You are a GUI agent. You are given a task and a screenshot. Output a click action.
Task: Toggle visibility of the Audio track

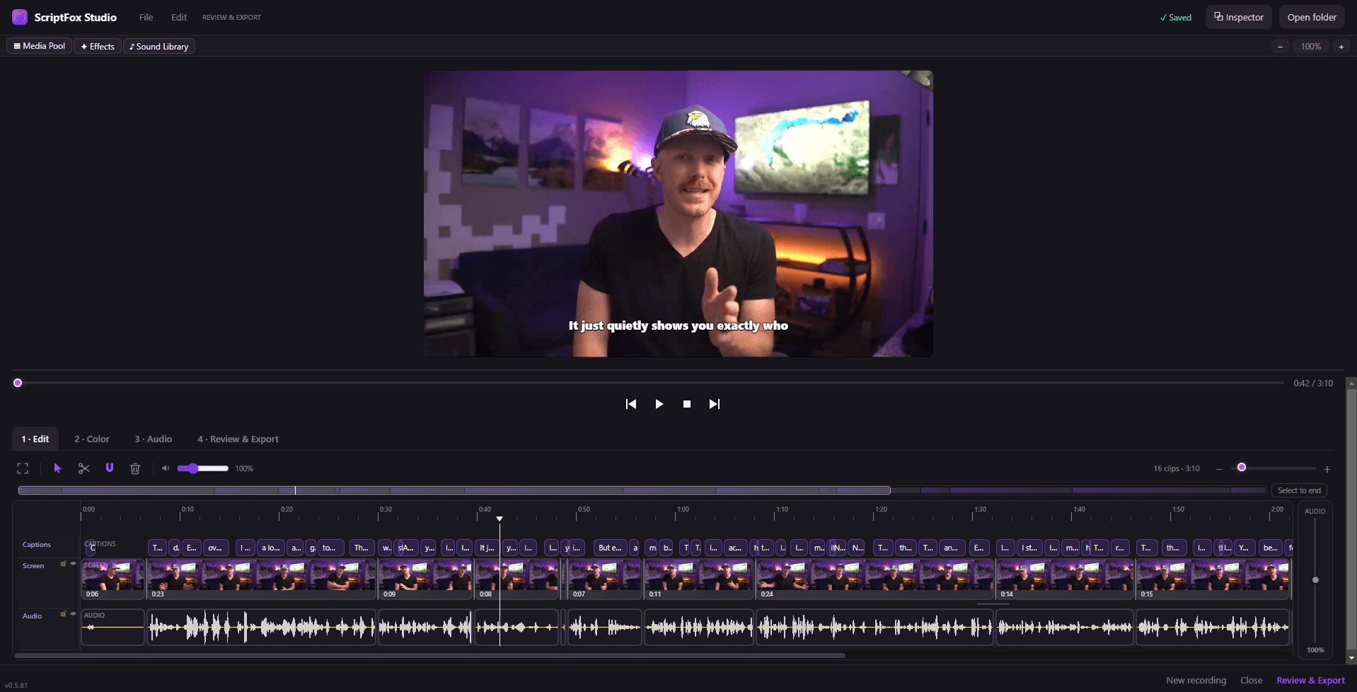point(73,614)
